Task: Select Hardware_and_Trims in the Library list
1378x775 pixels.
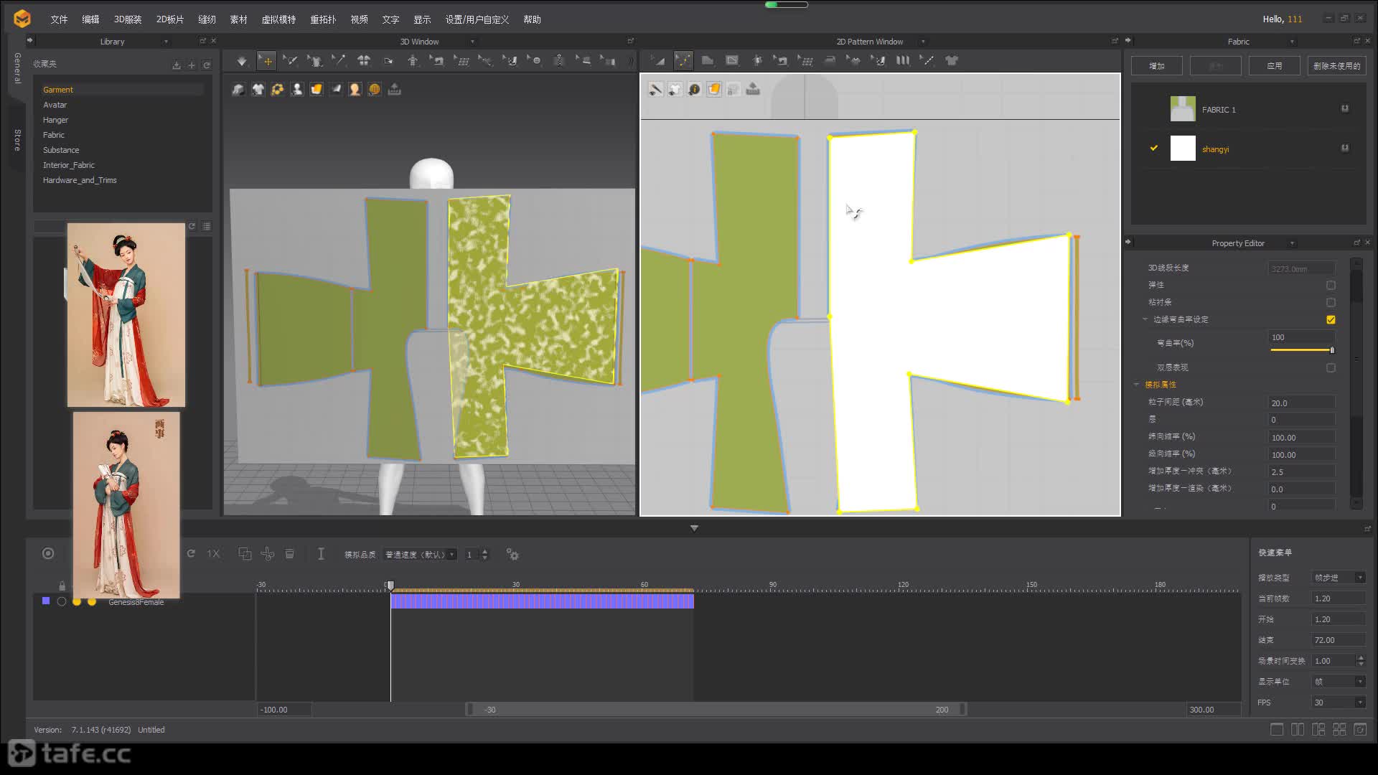Action: [79, 180]
